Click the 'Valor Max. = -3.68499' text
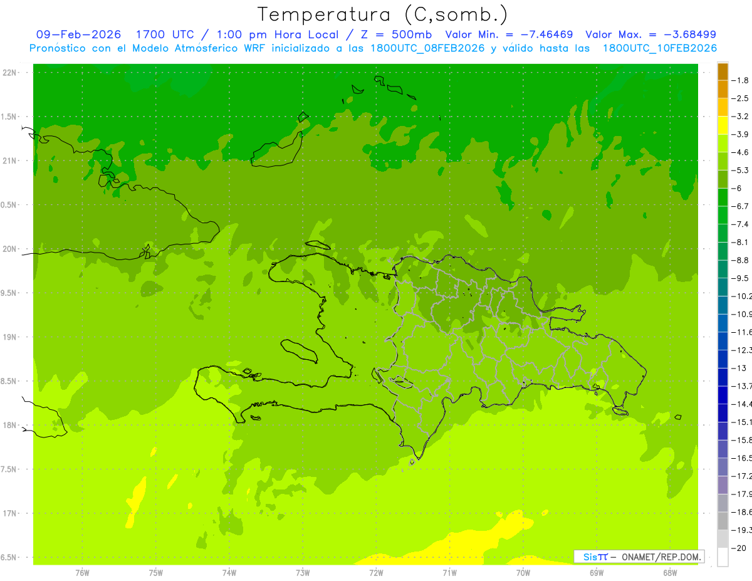The height and width of the screenshot is (581, 752). 650,34
